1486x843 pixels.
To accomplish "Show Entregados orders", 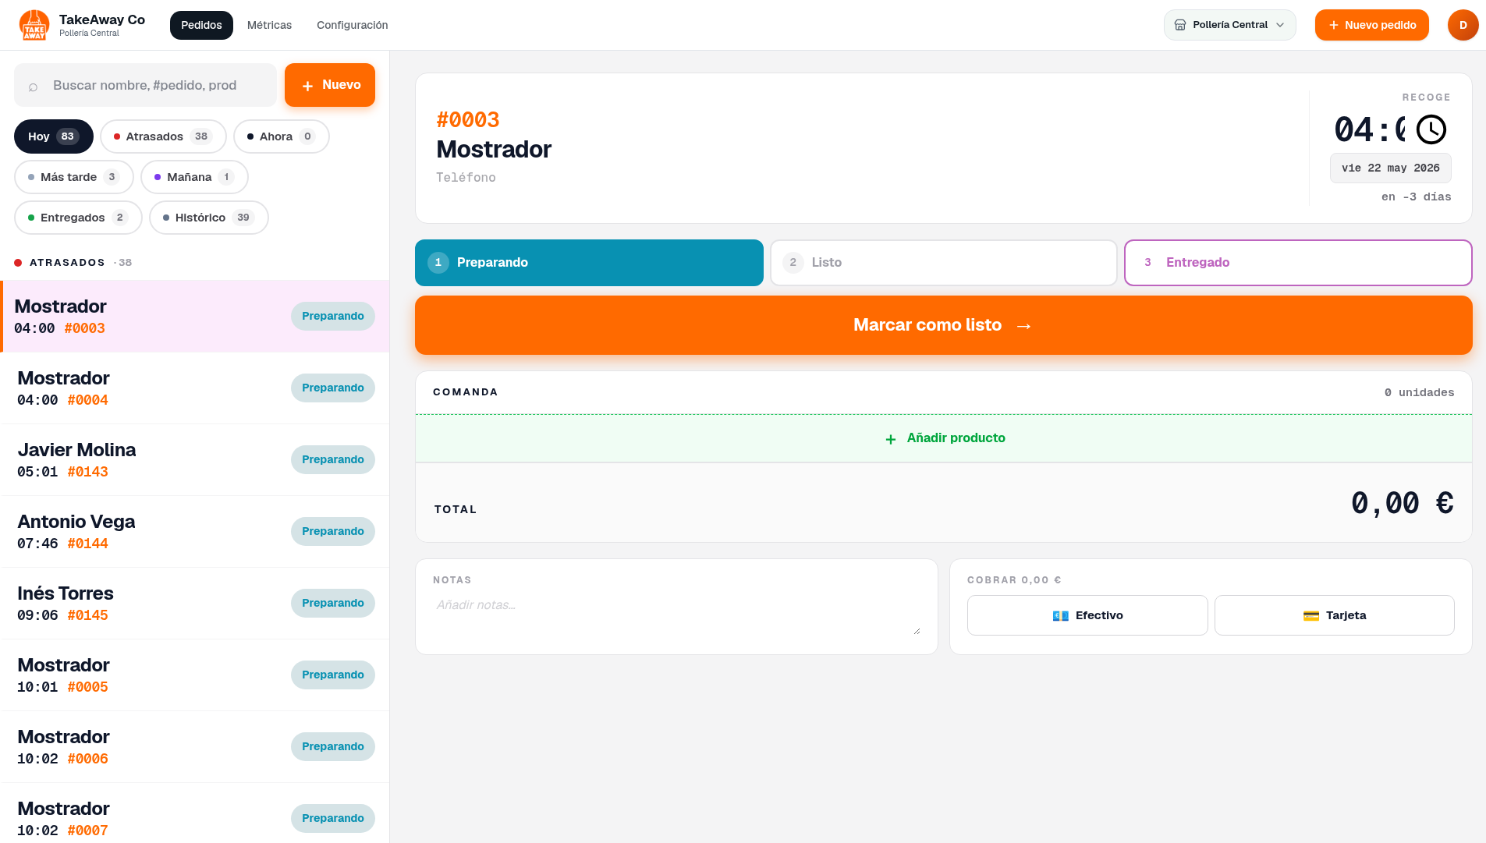I will tap(78, 218).
